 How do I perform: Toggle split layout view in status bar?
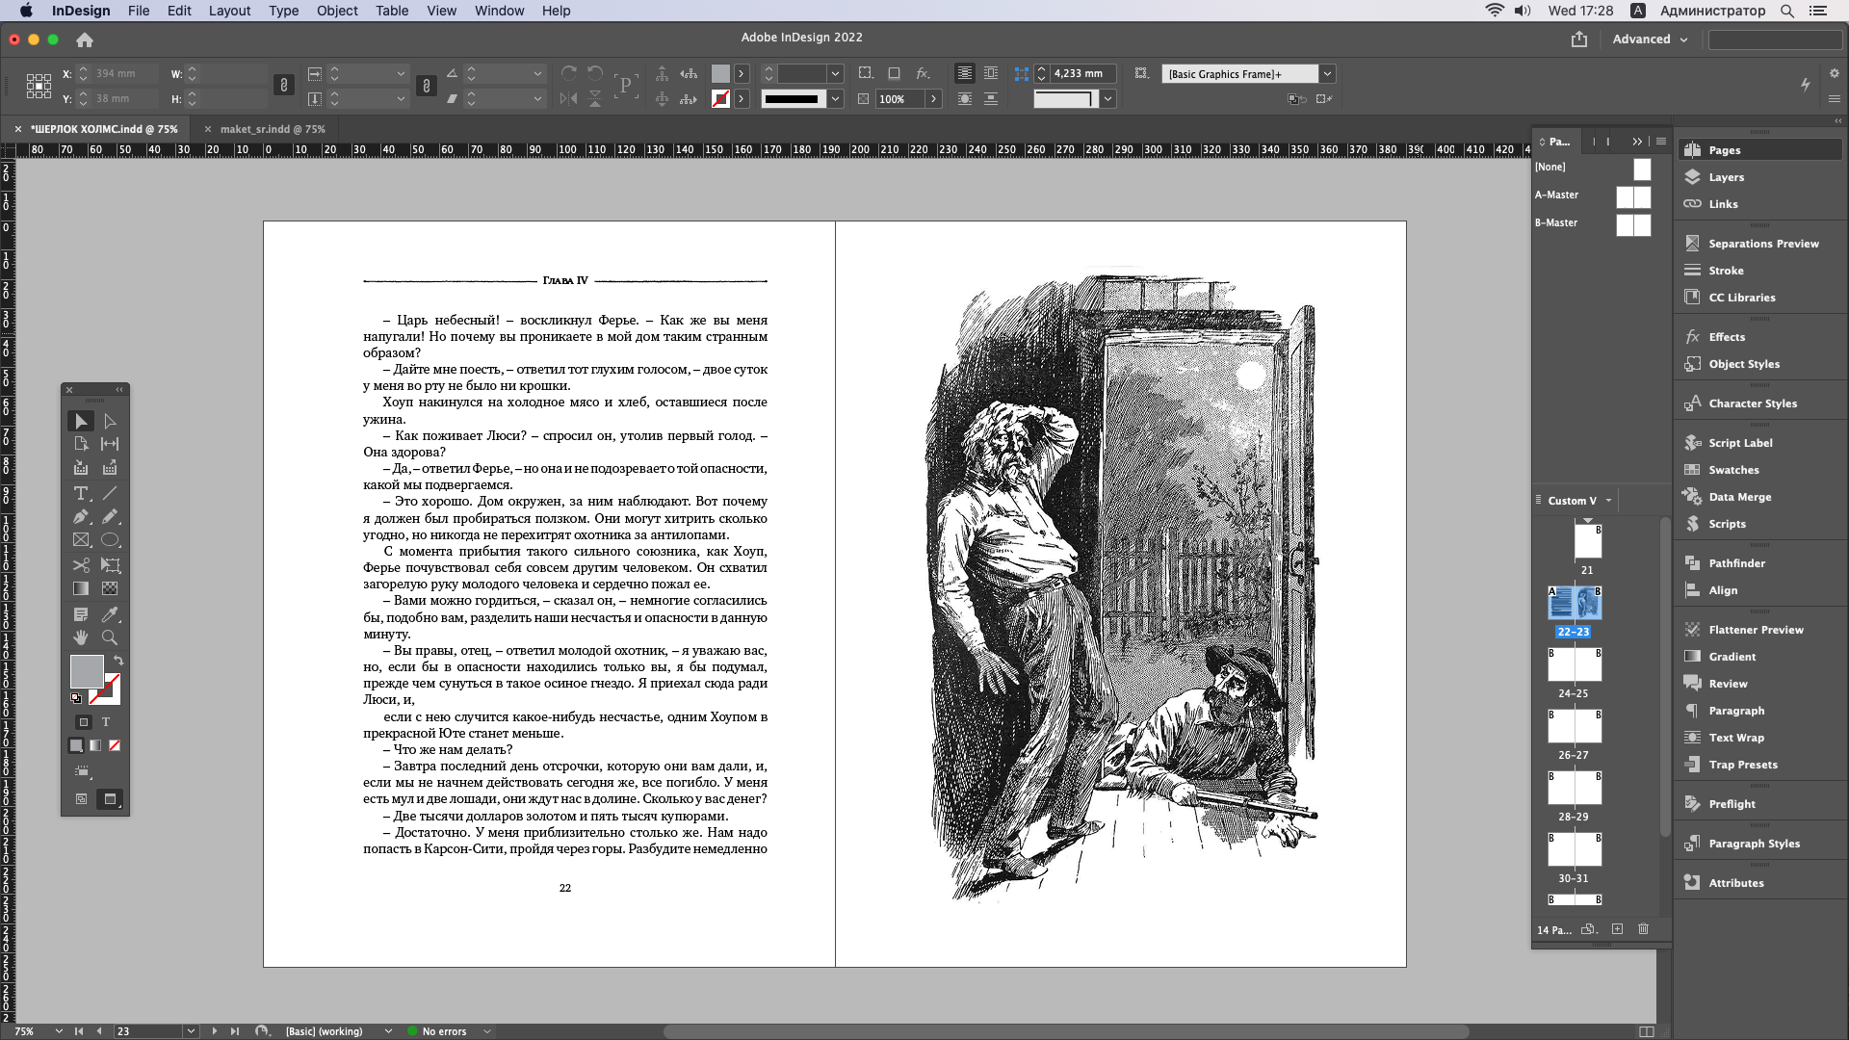(x=1647, y=1031)
